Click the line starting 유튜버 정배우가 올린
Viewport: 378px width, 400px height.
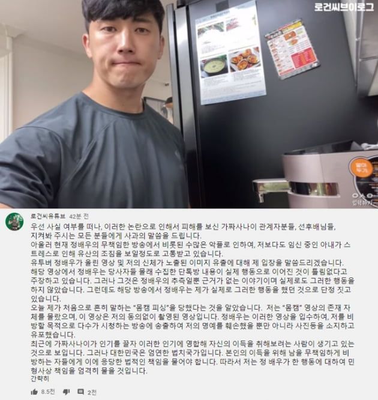pyautogui.click(x=187, y=262)
